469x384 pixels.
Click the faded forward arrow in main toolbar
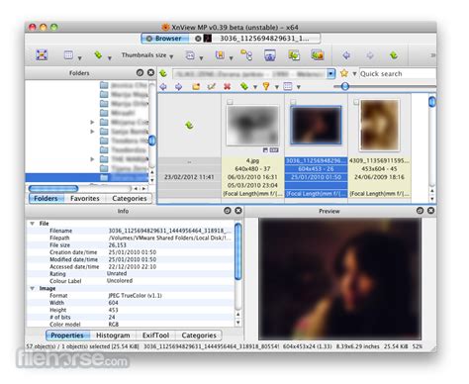(x=370, y=55)
